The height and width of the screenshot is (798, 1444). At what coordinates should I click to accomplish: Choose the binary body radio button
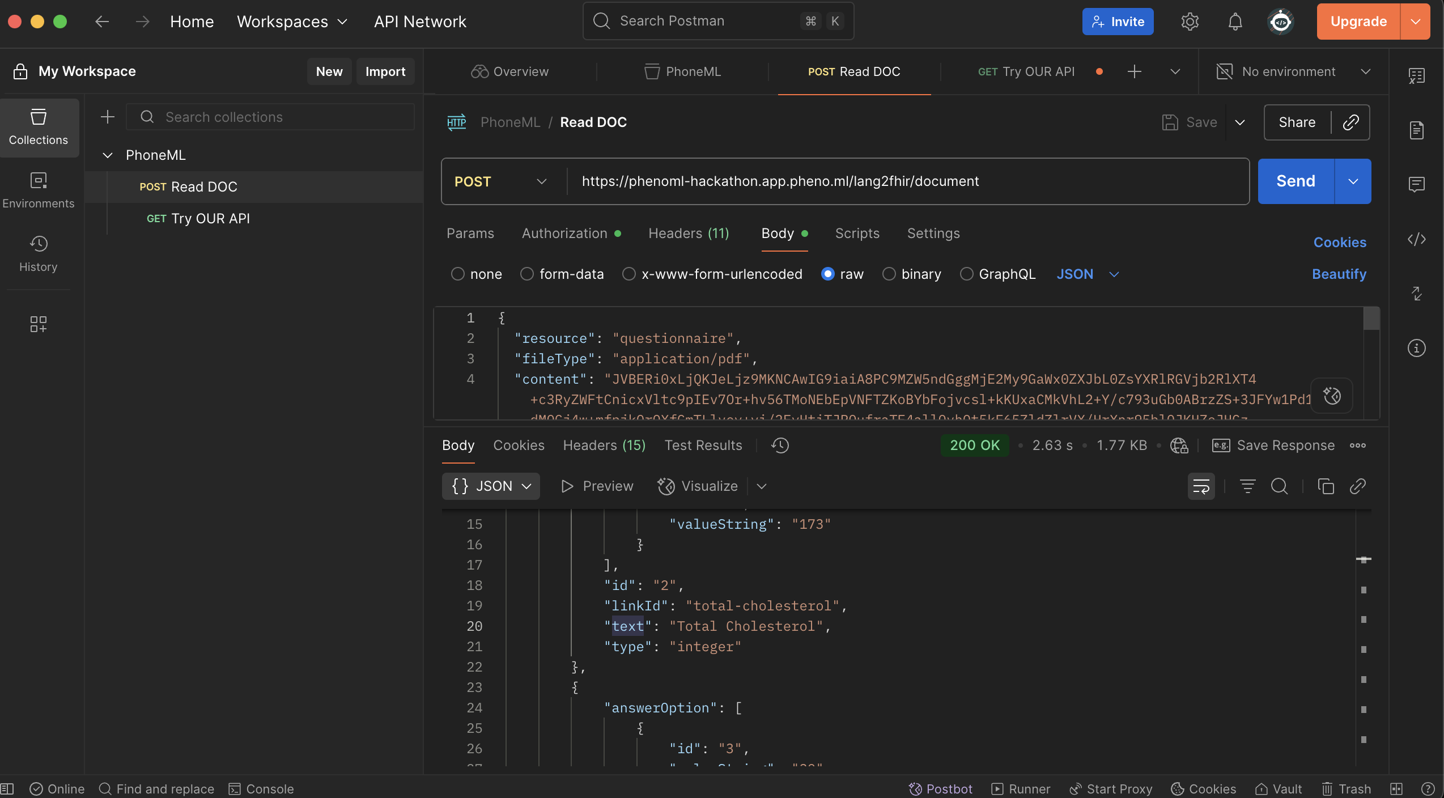pyautogui.click(x=889, y=274)
